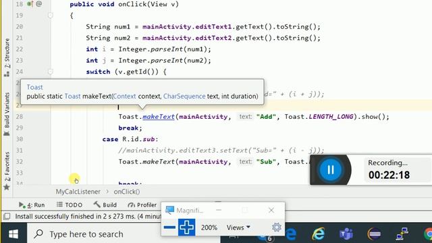Click the makeText method on line 28
This screenshot has height=243, width=432.
click(x=159, y=117)
